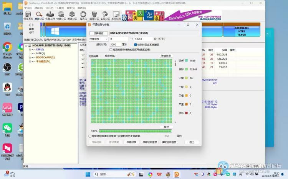Image resolution: width=288 pixels, height=179 pixels.
Task: Click the cyan Excellent color swatch
Action: (x=186, y=60)
